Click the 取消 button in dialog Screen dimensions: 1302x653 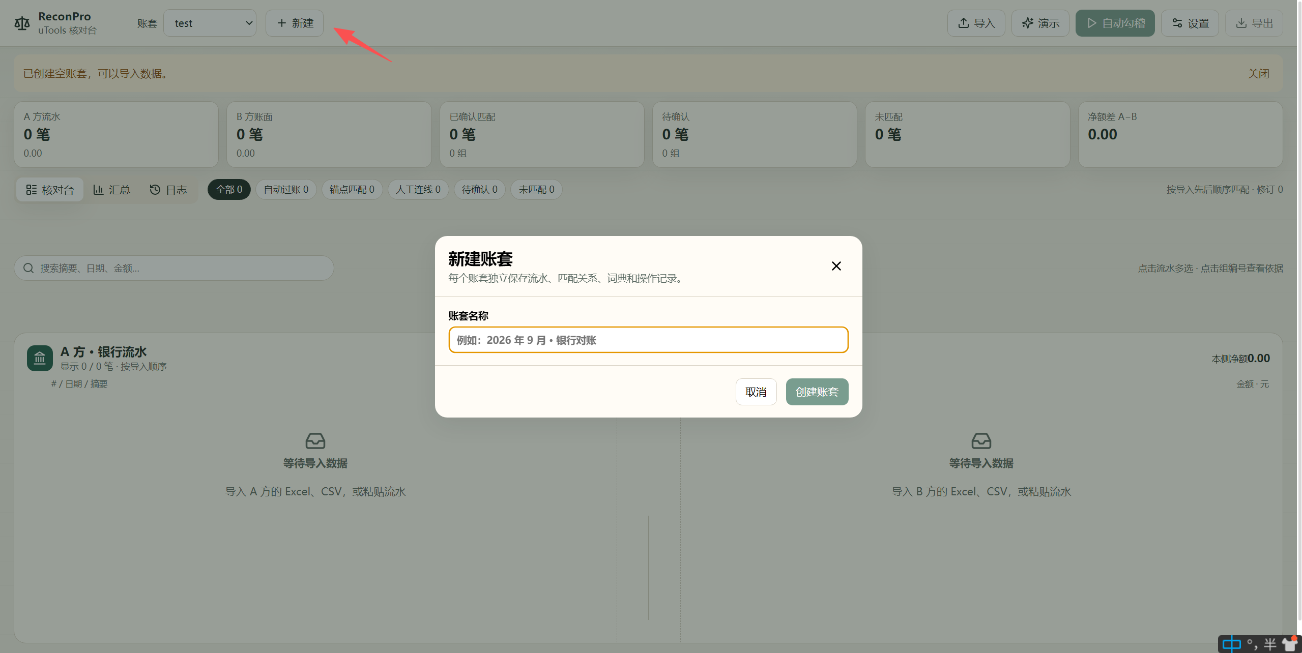(x=756, y=392)
